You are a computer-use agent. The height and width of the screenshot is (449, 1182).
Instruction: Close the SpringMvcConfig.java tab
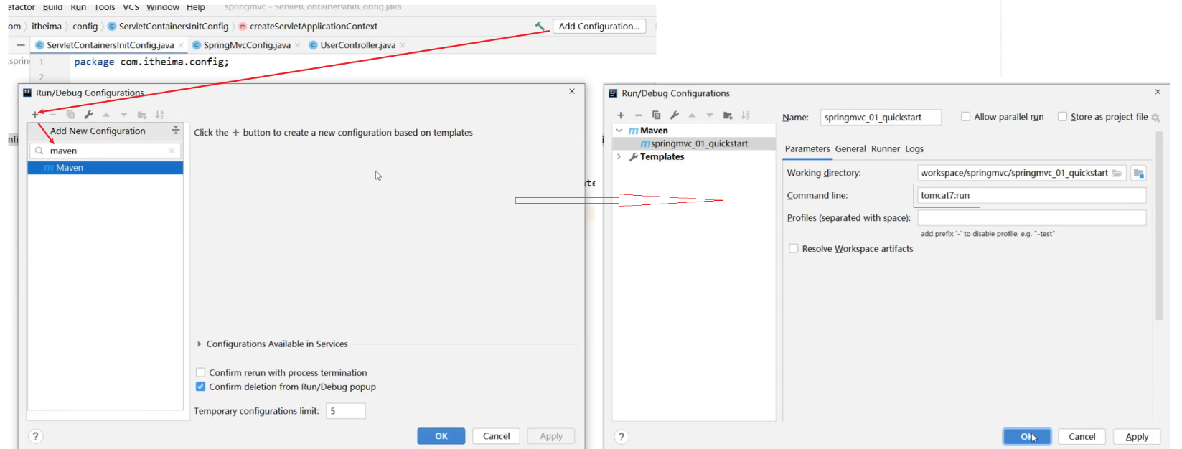(x=297, y=45)
